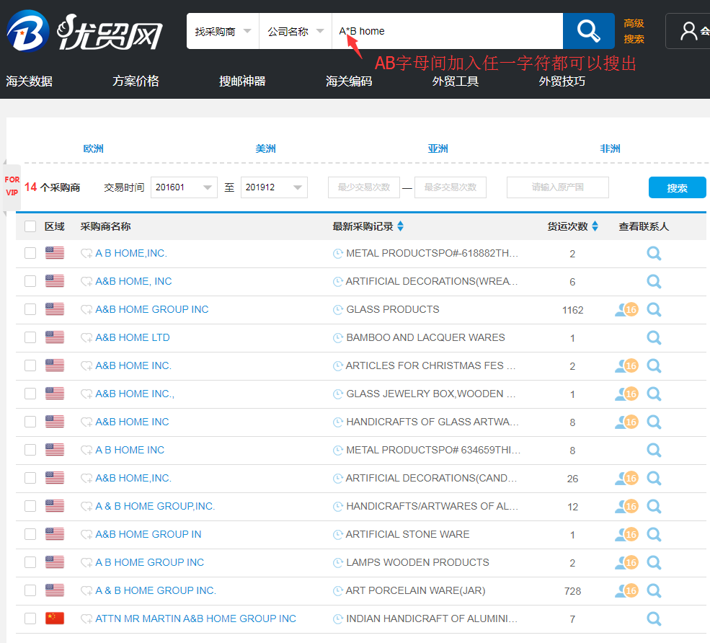
Task: Open the 外贸技巧 nav menu
Action: [562, 81]
